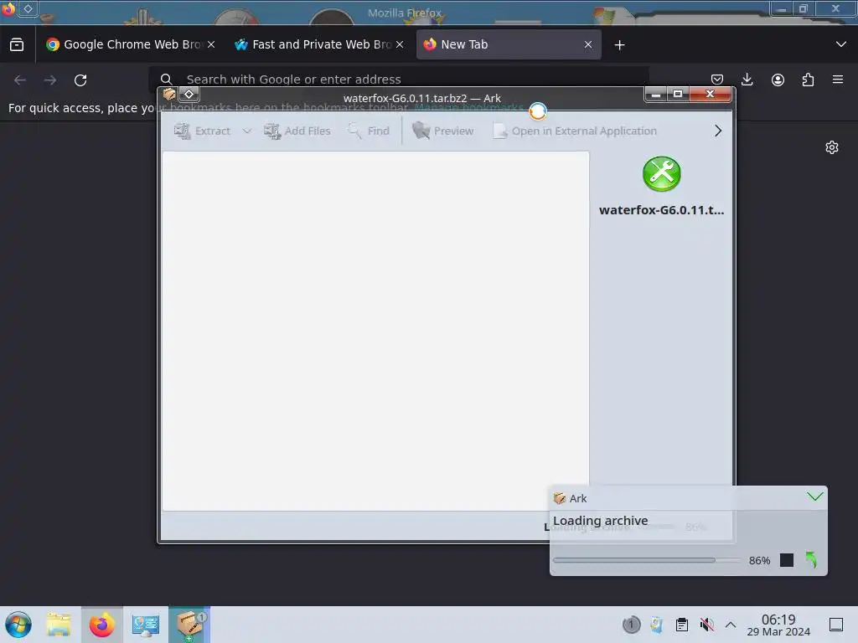
Task: Close the Fast and Private Web Browser tab
Action: pyautogui.click(x=400, y=44)
